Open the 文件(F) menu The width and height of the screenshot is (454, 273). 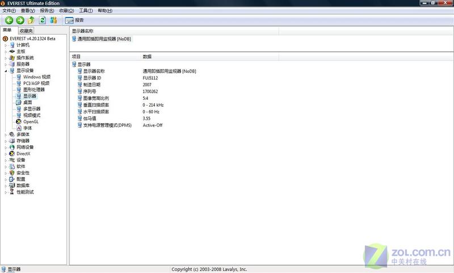(9, 11)
